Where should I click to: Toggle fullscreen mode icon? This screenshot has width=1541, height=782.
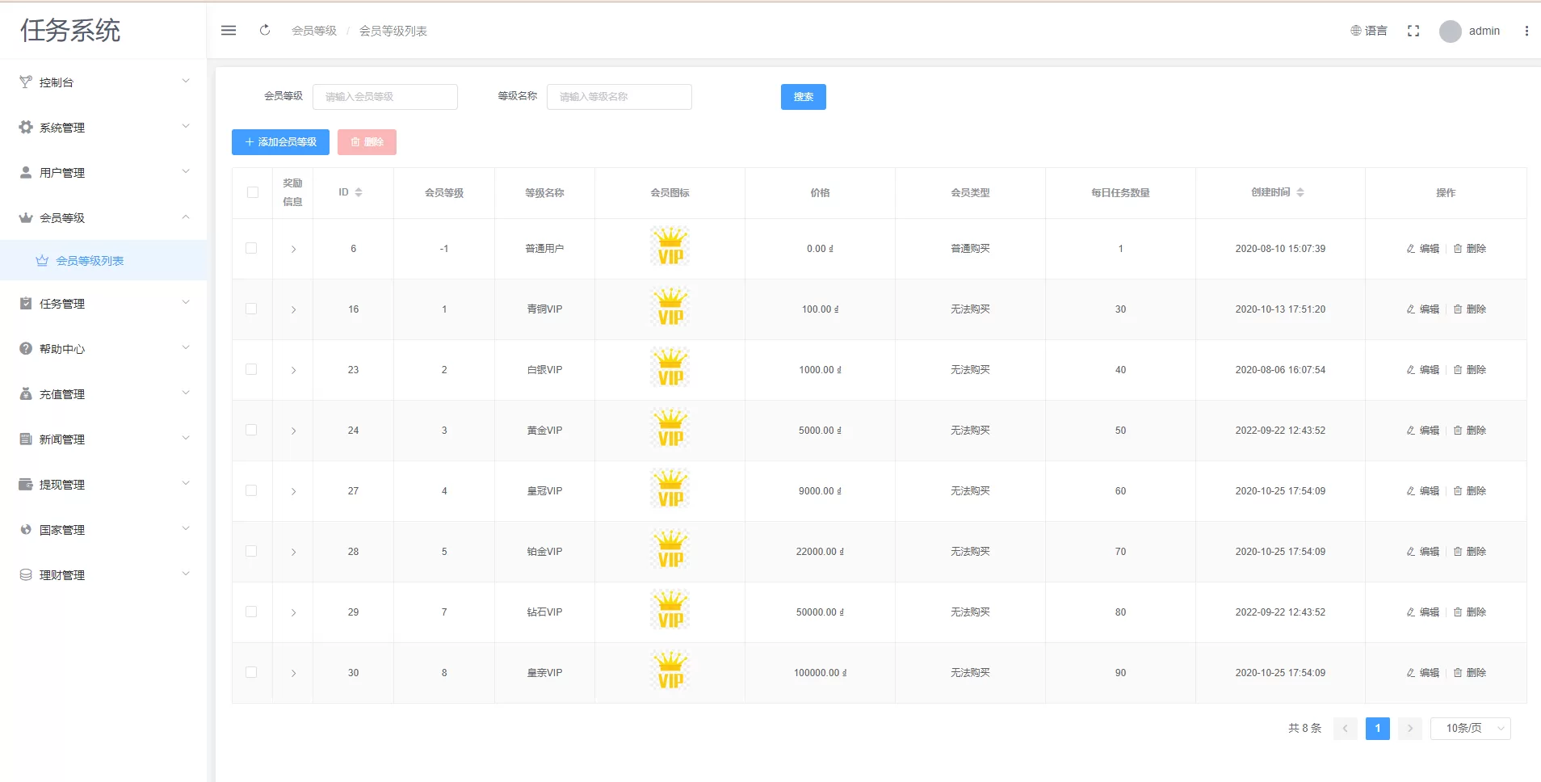tap(1413, 31)
